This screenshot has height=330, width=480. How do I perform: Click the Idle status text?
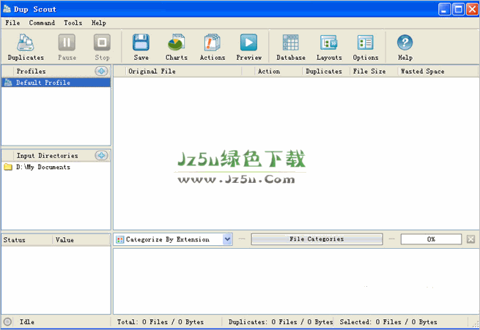26,322
